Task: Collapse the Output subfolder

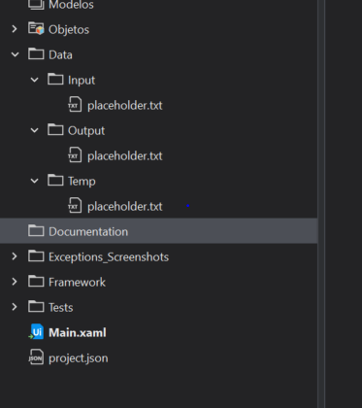Action: [x=34, y=130]
